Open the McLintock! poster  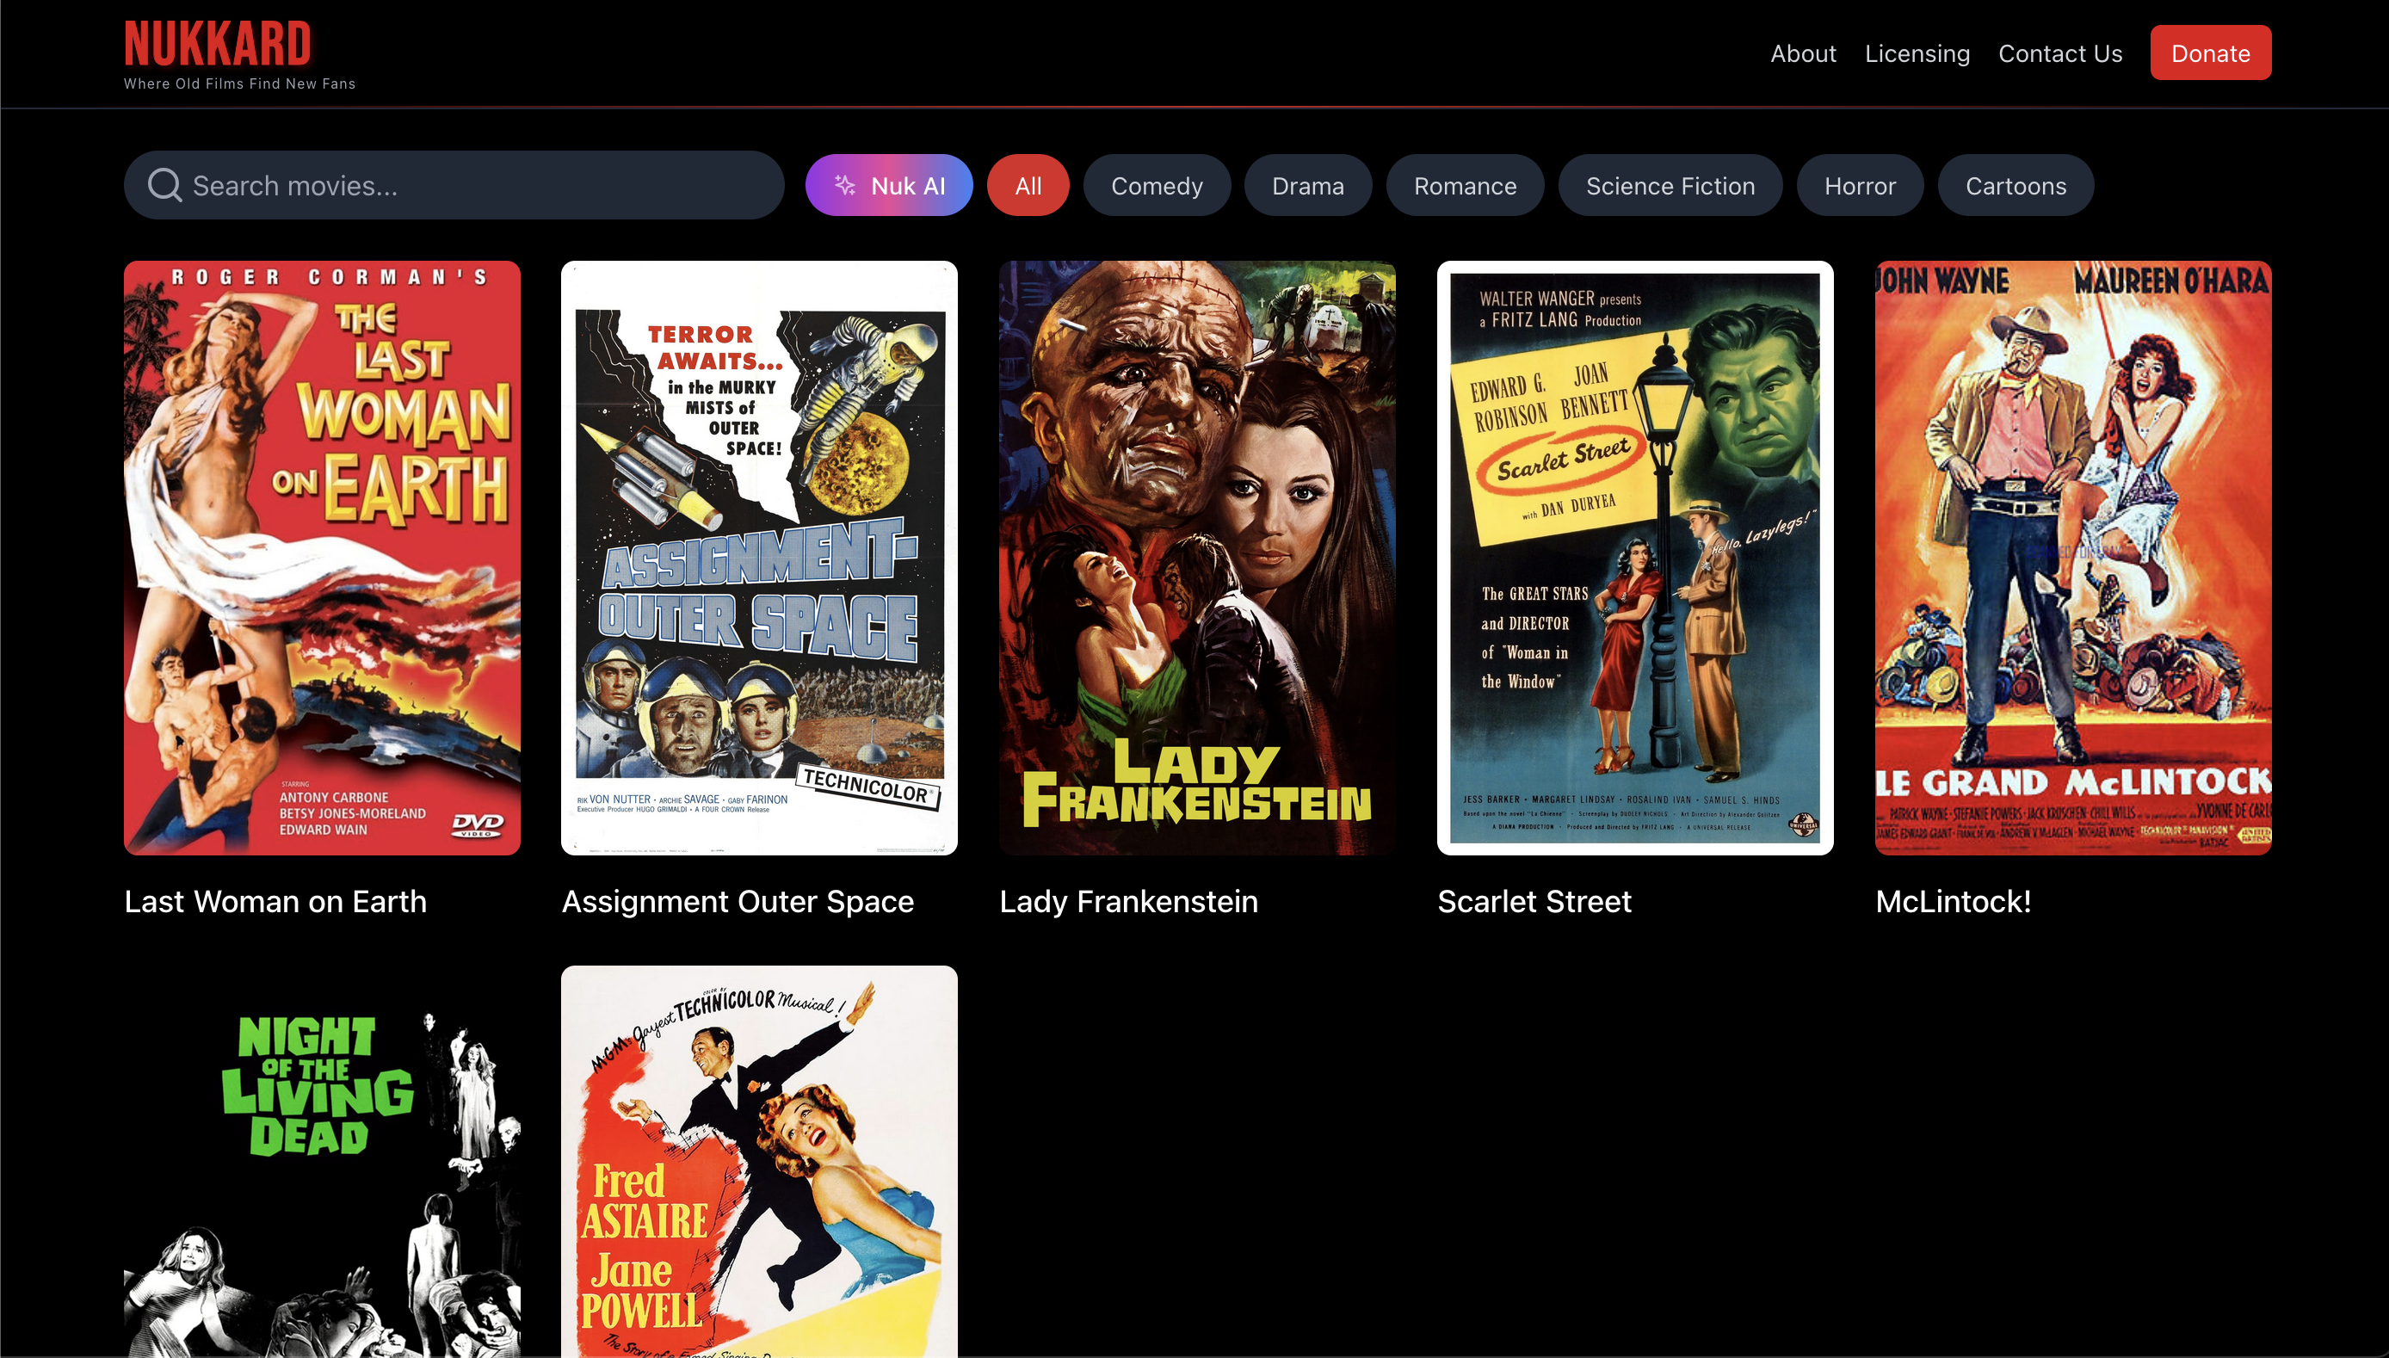point(2073,558)
